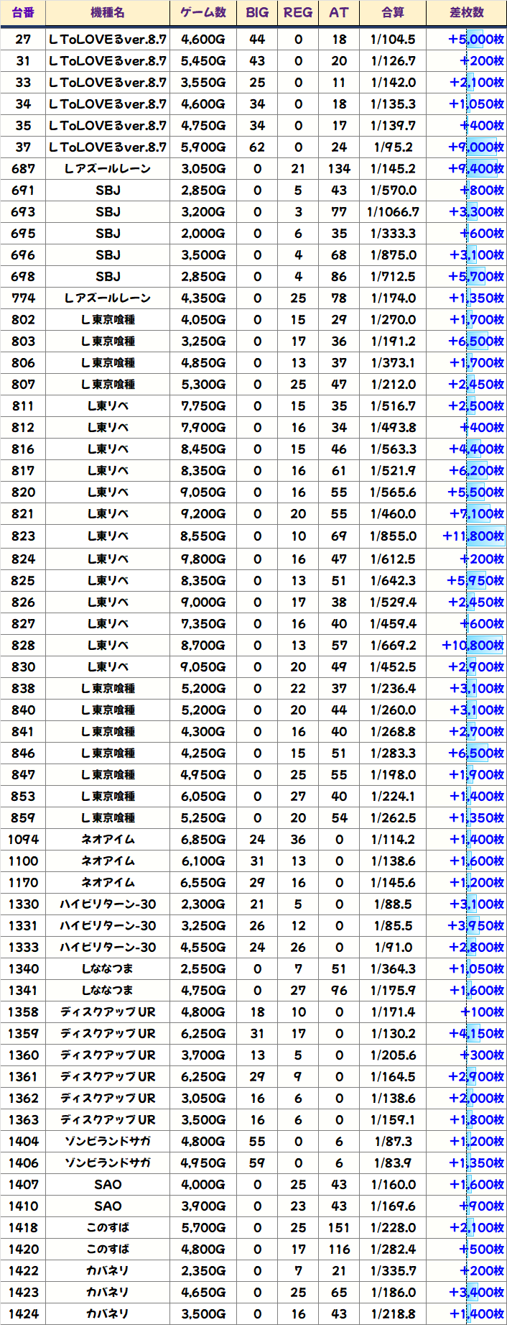Click the 1/570.0 combined rate cell
Viewport: 507px width, 1325px height.
click(393, 191)
